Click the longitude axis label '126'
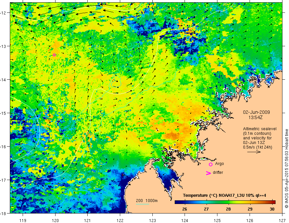289x223 pixels. click(x=250, y=220)
